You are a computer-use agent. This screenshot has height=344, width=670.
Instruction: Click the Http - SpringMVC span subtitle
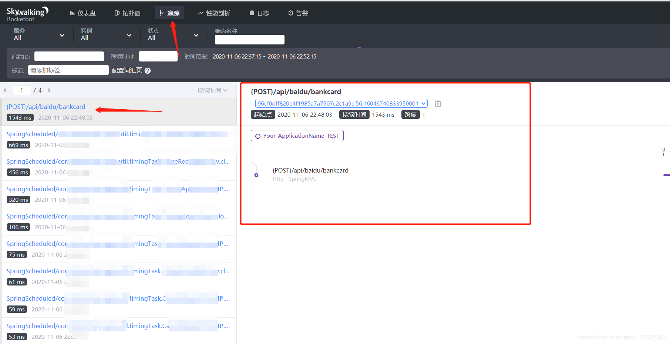[x=294, y=179]
